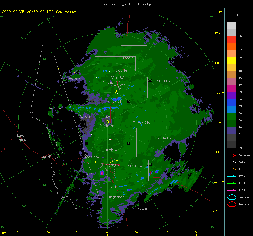This screenshot has width=253, height=236.
Task: Click the -150 tick on bottom axis
Action: [17, 232]
